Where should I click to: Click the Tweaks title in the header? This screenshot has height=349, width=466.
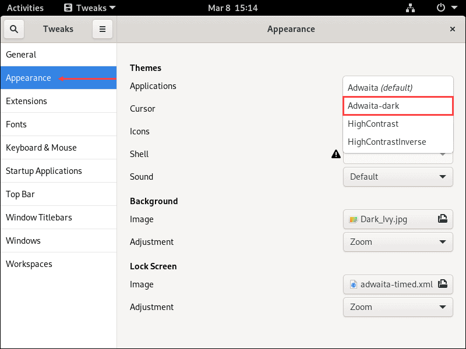click(58, 29)
